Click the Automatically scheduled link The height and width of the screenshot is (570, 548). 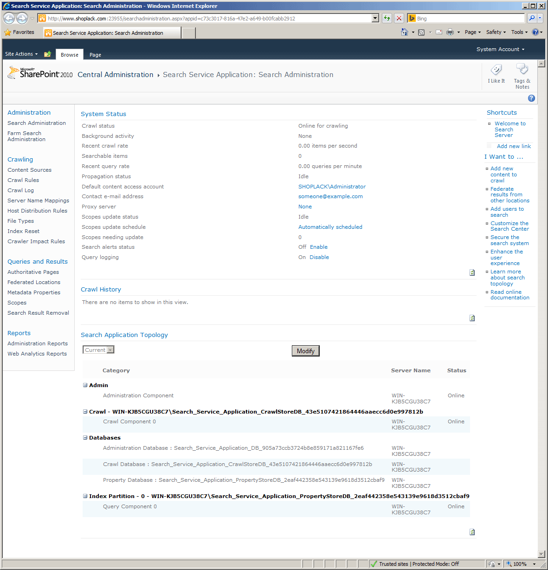point(330,227)
